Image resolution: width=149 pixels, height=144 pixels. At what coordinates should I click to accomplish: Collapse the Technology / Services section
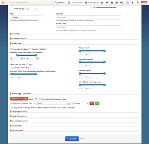pos(21,94)
